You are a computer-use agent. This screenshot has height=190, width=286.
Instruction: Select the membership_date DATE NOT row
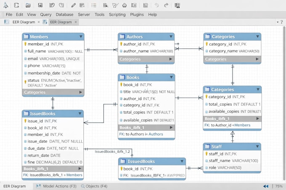coord(53,73)
